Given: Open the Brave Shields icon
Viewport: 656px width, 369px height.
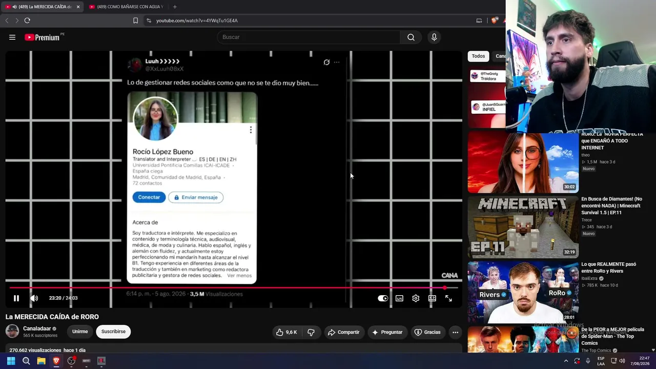Looking at the screenshot, I should [x=494, y=20].
